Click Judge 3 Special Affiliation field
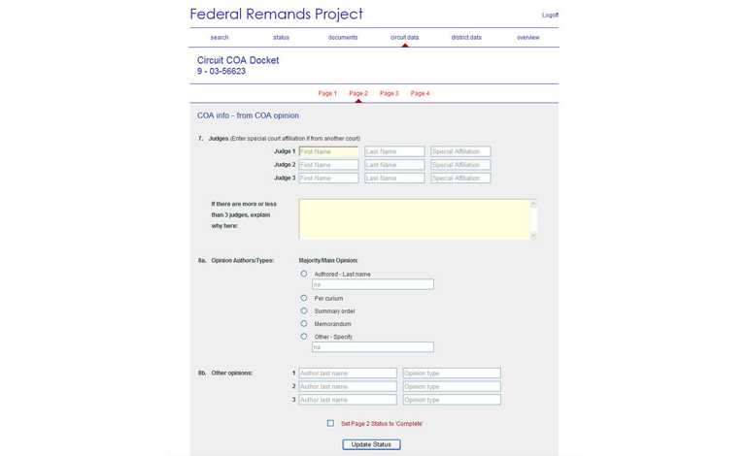This screenshot has width=748, height=456. (x=460, y=179)
